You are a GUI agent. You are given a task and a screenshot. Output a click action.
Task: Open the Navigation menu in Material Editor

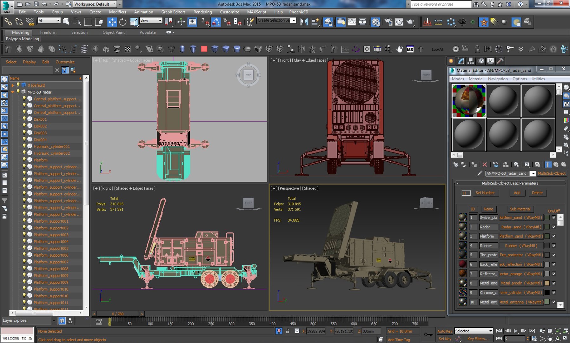coord(498,79)
